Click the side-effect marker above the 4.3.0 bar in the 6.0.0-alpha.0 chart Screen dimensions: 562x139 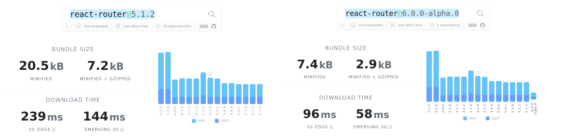[x=478, y=73]
